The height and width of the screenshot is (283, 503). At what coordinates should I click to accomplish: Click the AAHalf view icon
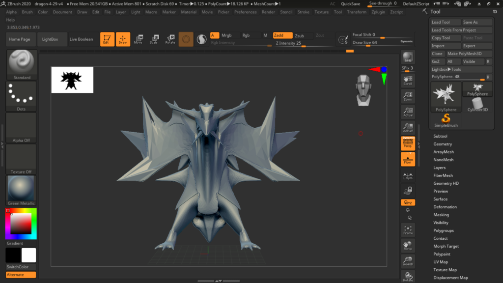point(408,128)
